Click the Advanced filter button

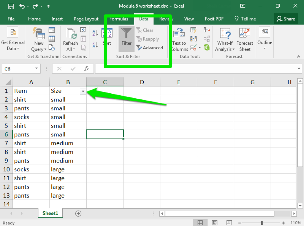pos(150,48)
